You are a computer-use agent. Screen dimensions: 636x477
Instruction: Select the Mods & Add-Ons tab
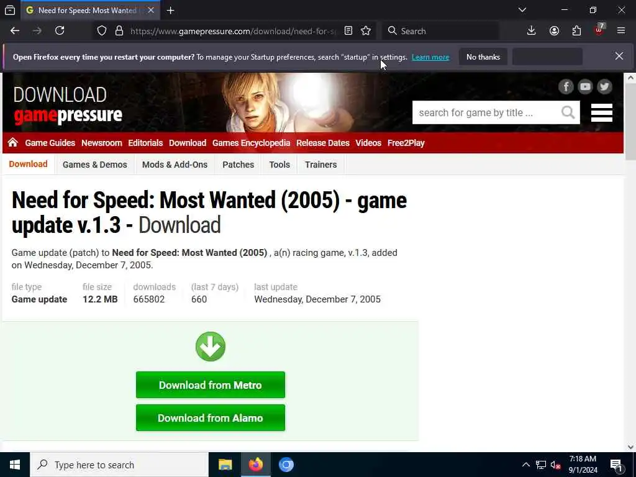point(175,165)
